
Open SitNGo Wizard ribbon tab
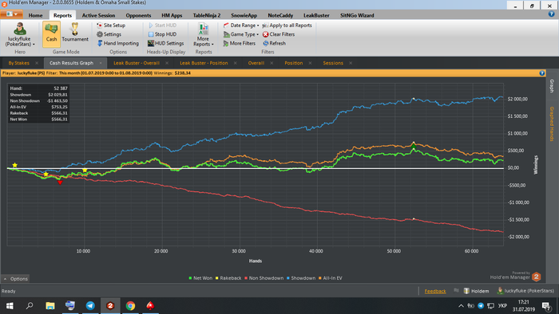tap(357, 15)
